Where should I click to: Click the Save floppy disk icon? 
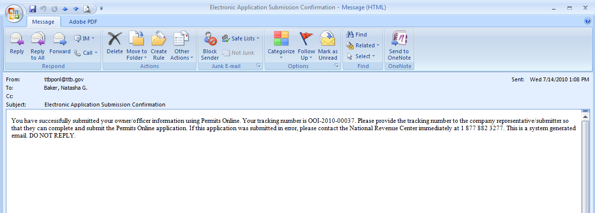coord(33,9)
